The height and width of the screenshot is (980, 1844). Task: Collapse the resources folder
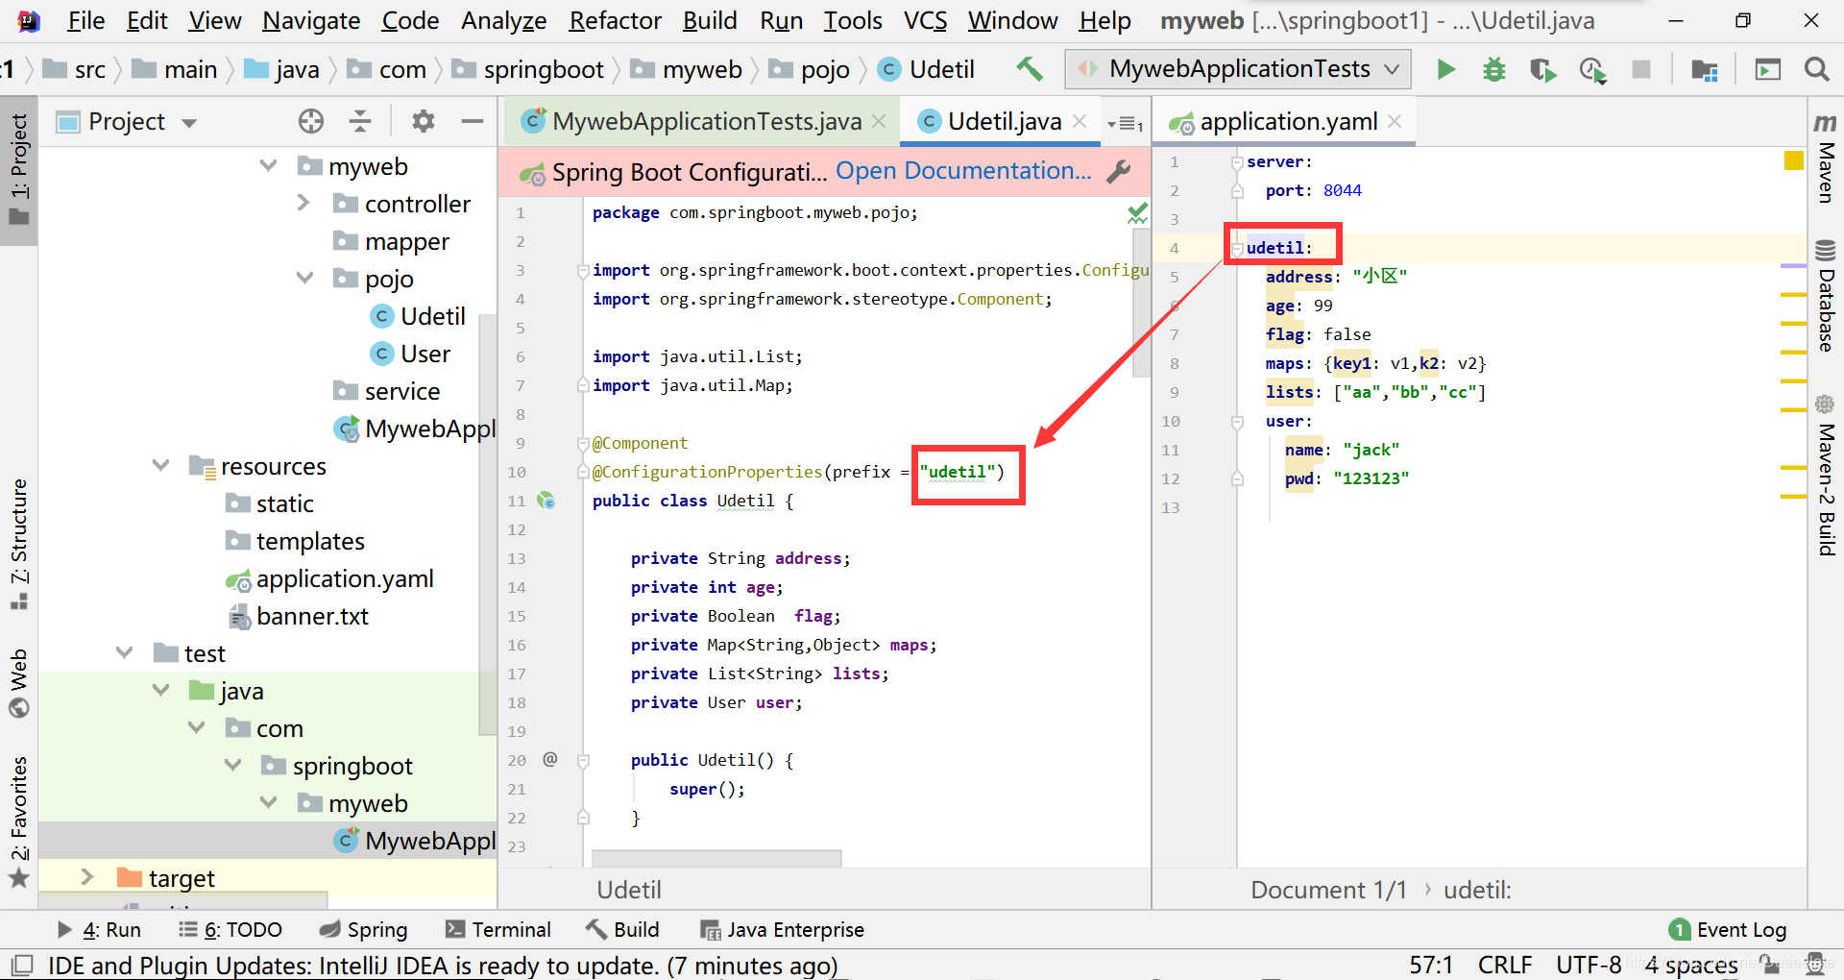[x=160, y=465]
